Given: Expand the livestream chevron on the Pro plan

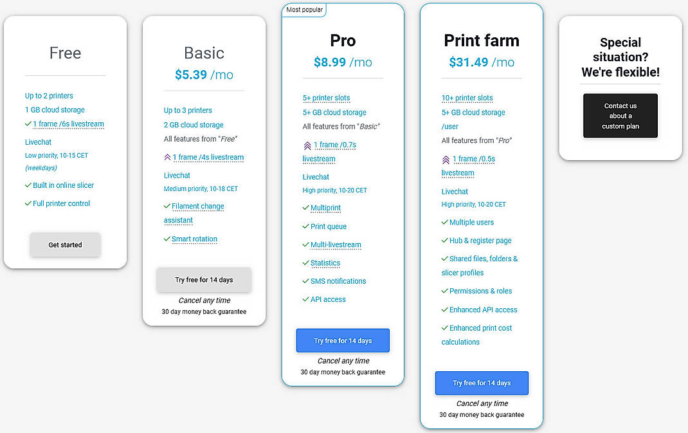Looking at the screenshot, I should (x=308, y=144).
